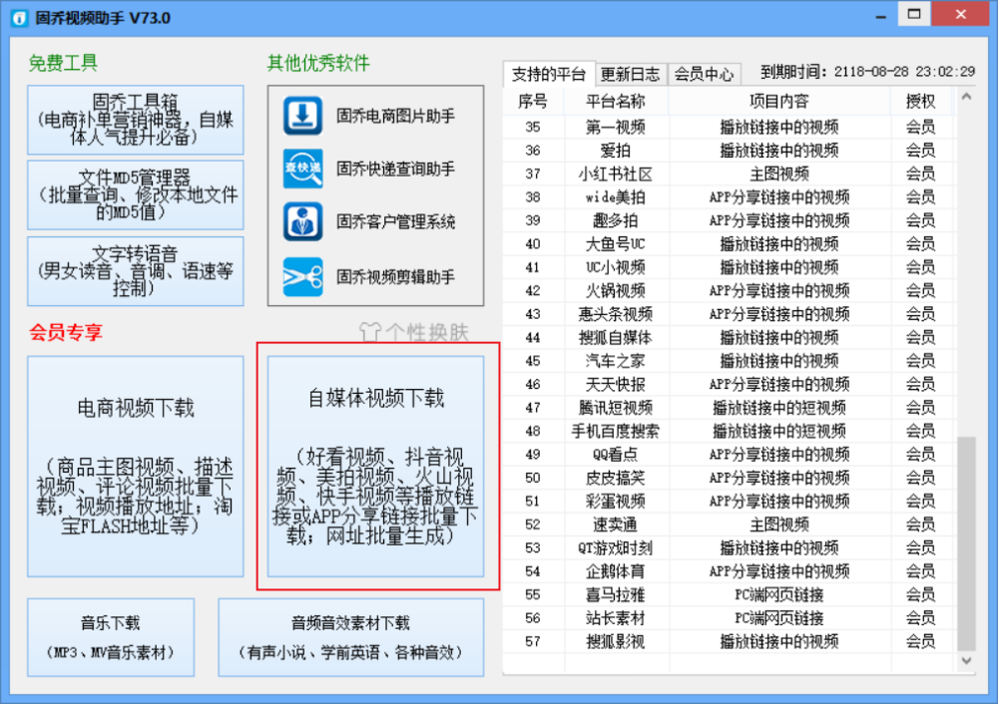This screenshot has width=998, height=704.
Task: Launch the 文件MD5管理器 tool
Action: coord(135,194)
